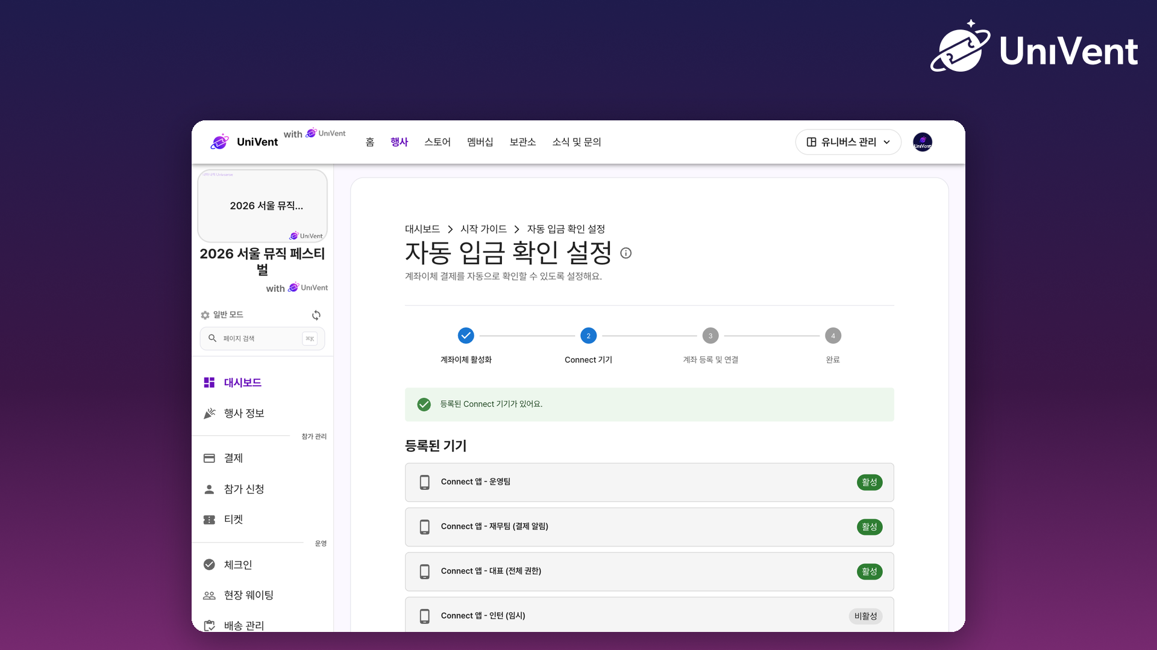The height and width of the screenshot is (650, 1157).
Task: Click the 현장 웨이팅 people icon
Action: coord(209,595)
